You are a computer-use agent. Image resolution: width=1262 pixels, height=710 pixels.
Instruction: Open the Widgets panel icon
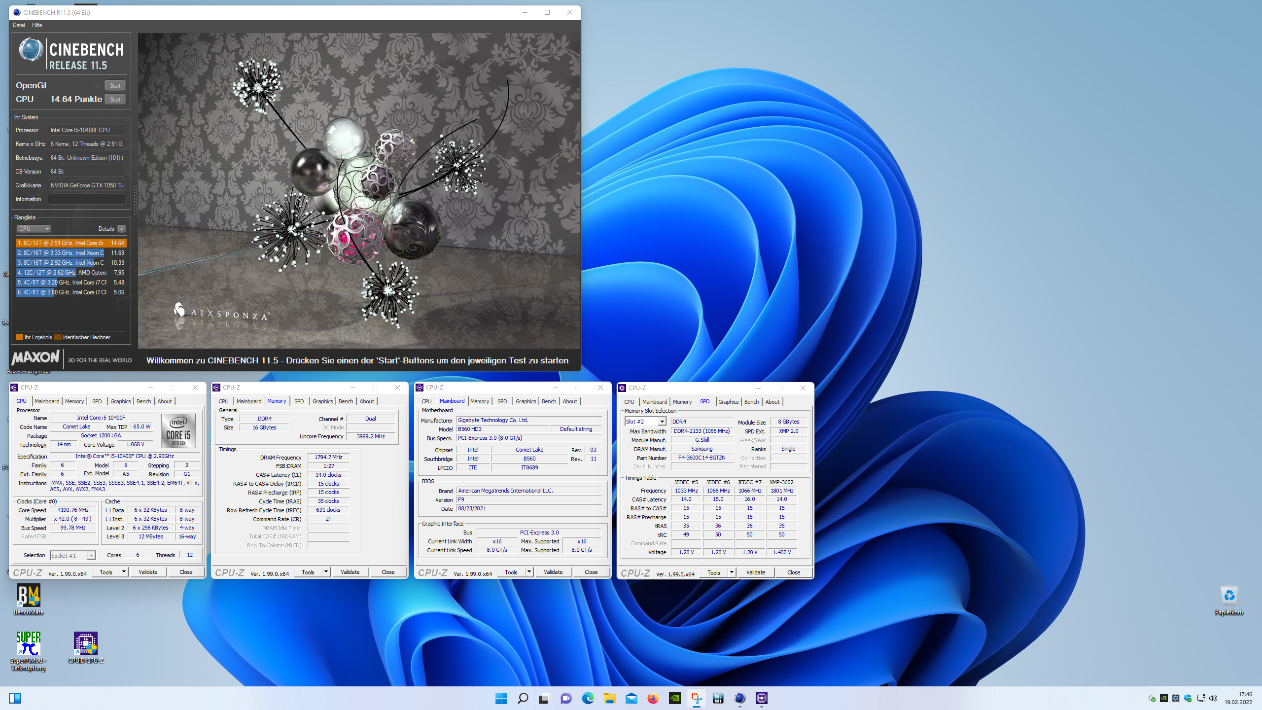15,698
